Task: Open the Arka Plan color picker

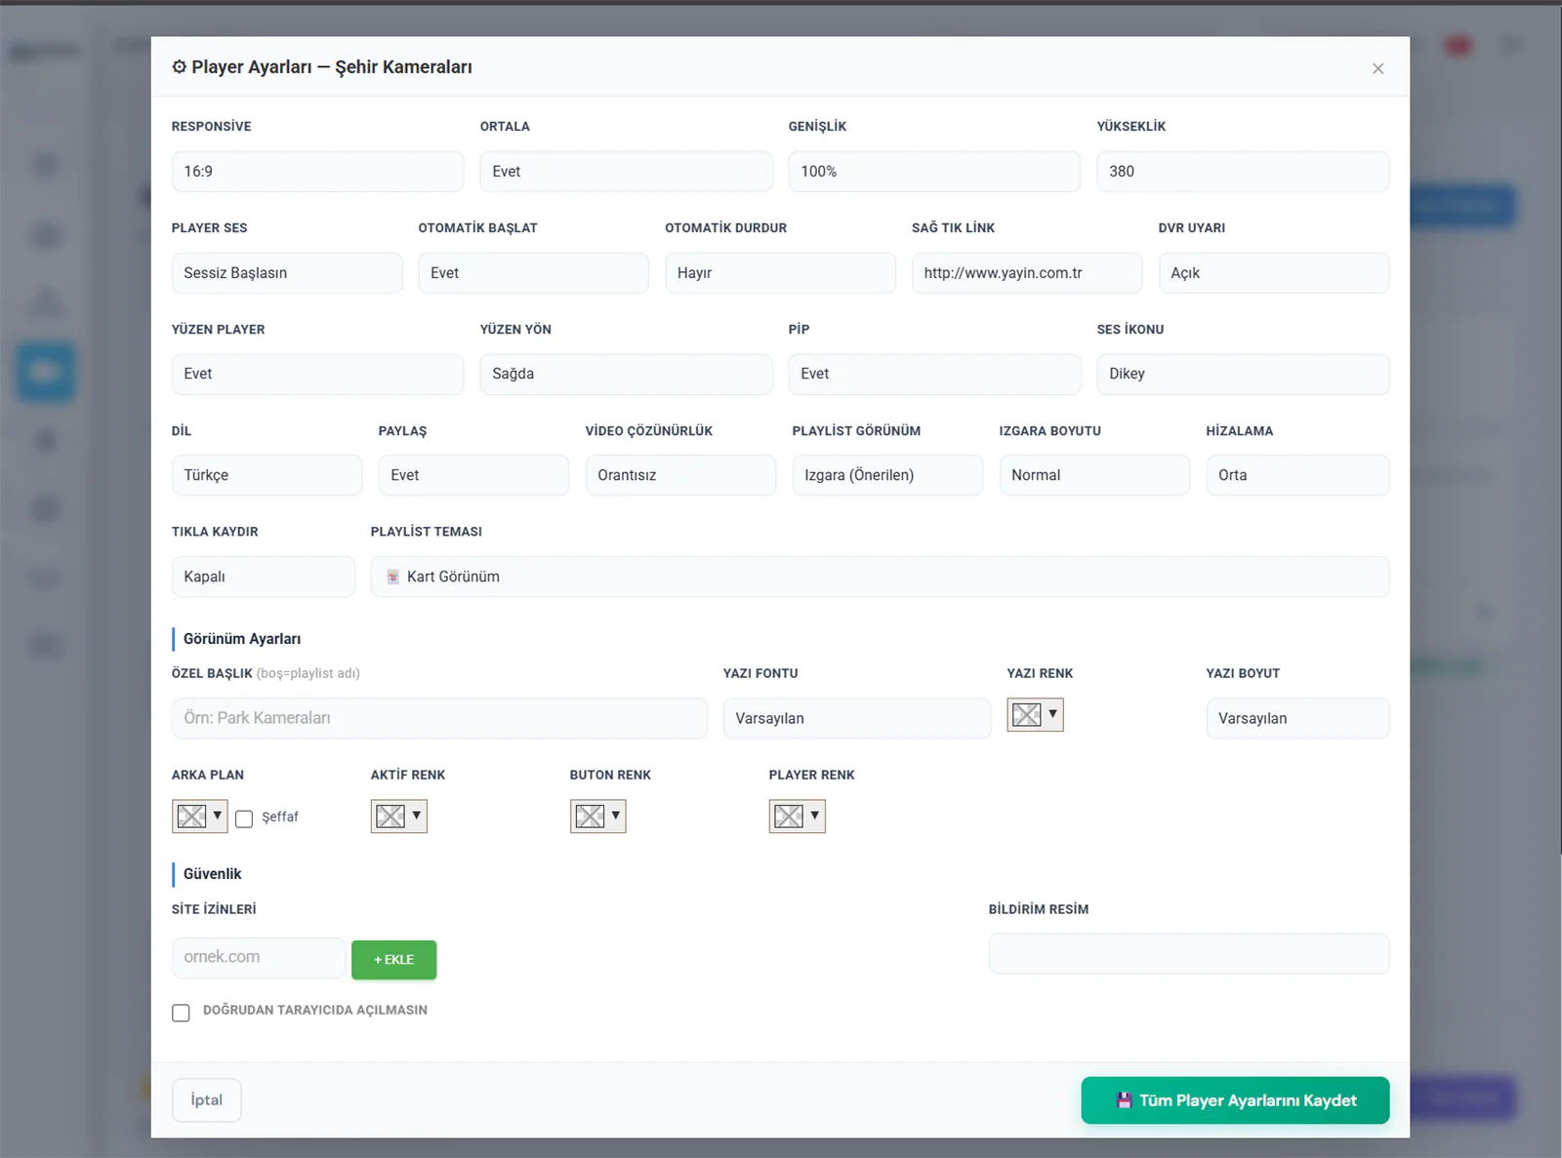Action: [200, 817]
